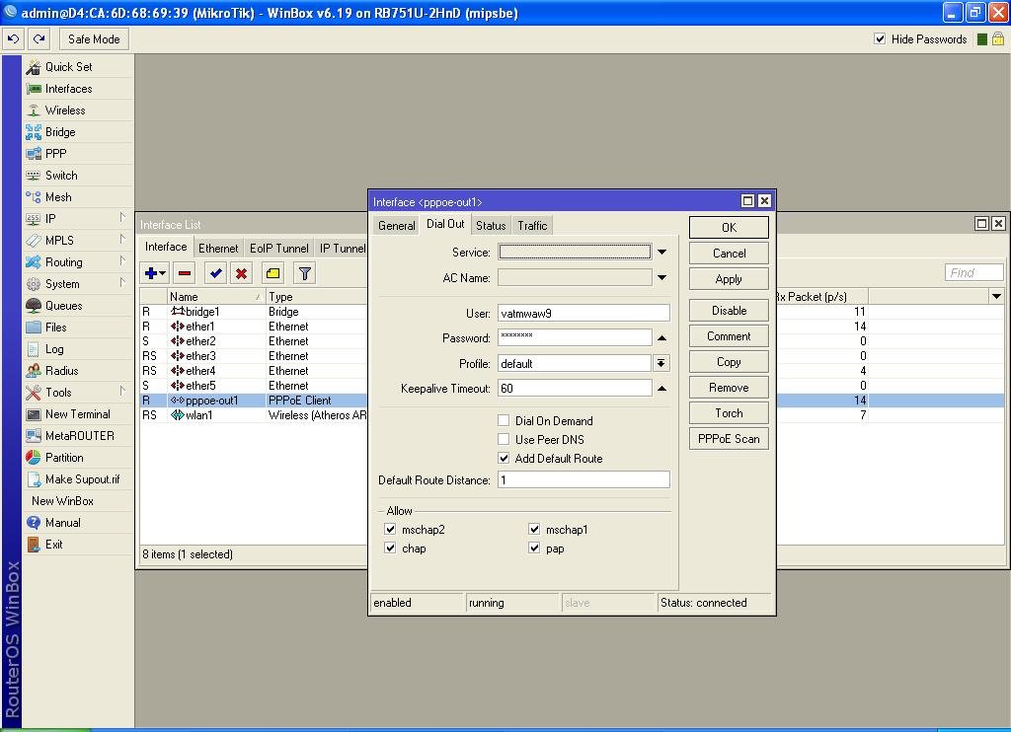Click the Apply button

(729, 279)
